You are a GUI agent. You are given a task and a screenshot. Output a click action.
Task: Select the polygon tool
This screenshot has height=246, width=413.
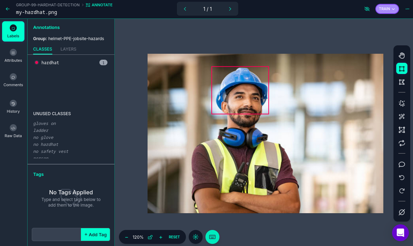click(x=402, y=82)
